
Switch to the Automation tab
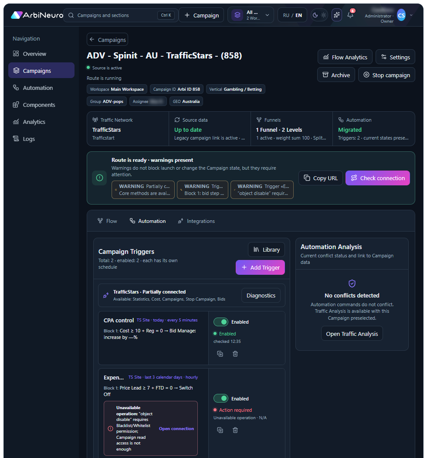pyautogui.click(x=148, y=221)
